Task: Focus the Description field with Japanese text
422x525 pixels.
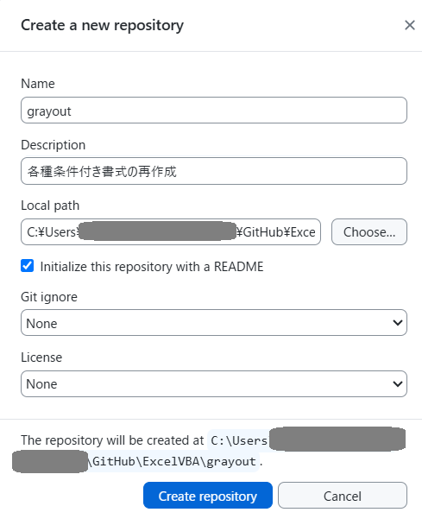Action: click(x=214, y=171)
